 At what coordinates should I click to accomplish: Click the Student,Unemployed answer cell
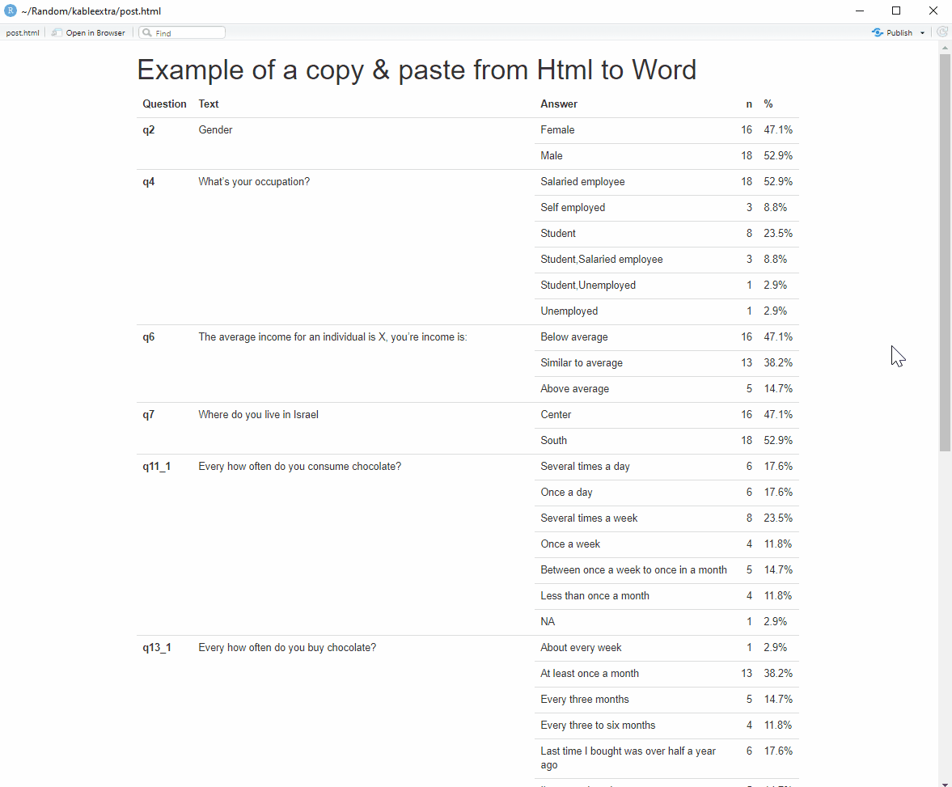pyautogui.click(x=588, y=286)
